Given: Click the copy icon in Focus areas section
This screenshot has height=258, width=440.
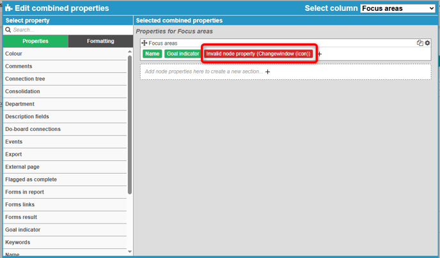Looking at the screenshot, I should pos(420,43).
